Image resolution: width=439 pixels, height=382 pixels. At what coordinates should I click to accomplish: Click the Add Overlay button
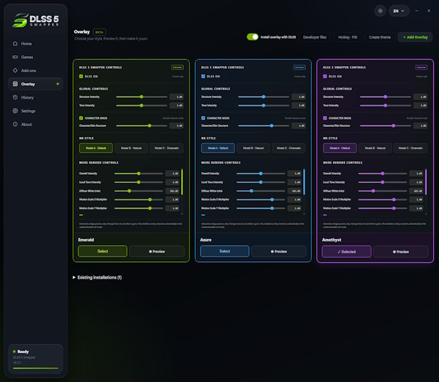pos(415,37)
